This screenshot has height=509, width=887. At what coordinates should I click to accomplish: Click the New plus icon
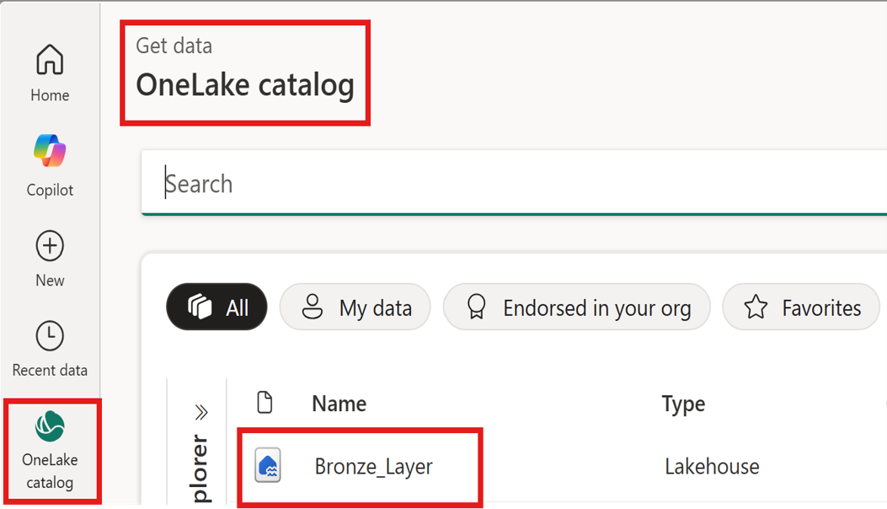click(x=50, y=246)
